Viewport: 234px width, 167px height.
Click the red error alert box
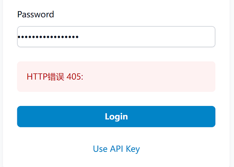[x=116, y=77]
